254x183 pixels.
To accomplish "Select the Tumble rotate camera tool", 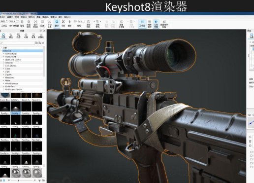I will pos(57,24).
